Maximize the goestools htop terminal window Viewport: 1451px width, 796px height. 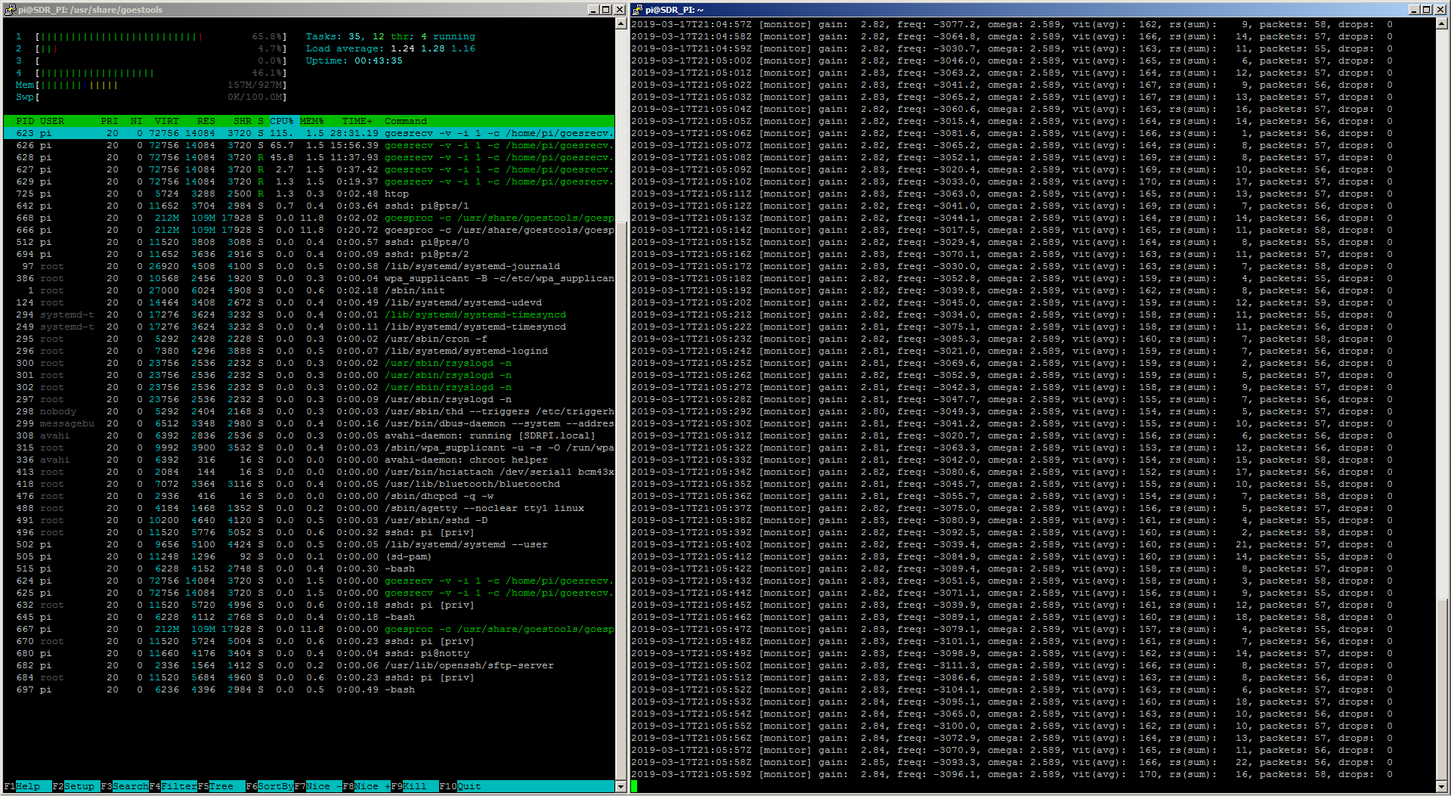[606, 10]
